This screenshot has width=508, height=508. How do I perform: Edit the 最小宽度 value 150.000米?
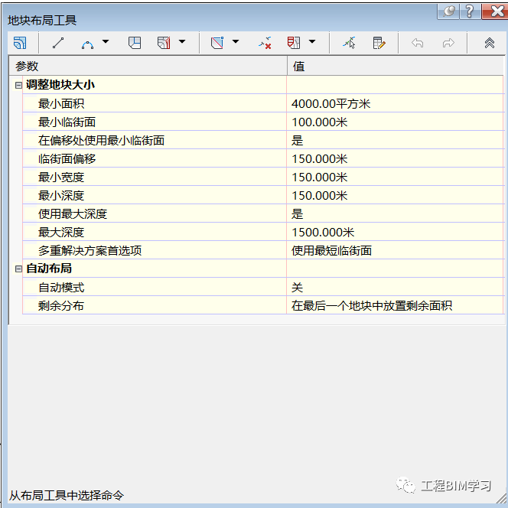[396, 177]
